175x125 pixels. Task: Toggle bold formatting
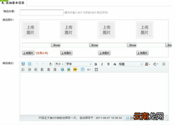click(96, 64)
